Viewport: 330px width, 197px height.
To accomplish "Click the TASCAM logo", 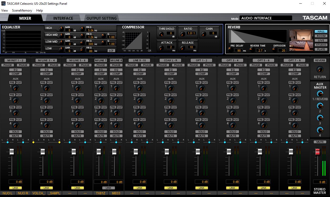I will (x=315, y=18).
